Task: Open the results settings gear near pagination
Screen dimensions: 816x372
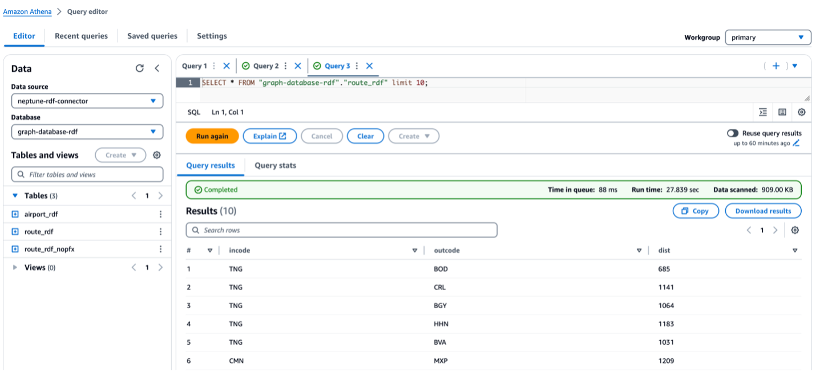Action: tap(795, 230)
